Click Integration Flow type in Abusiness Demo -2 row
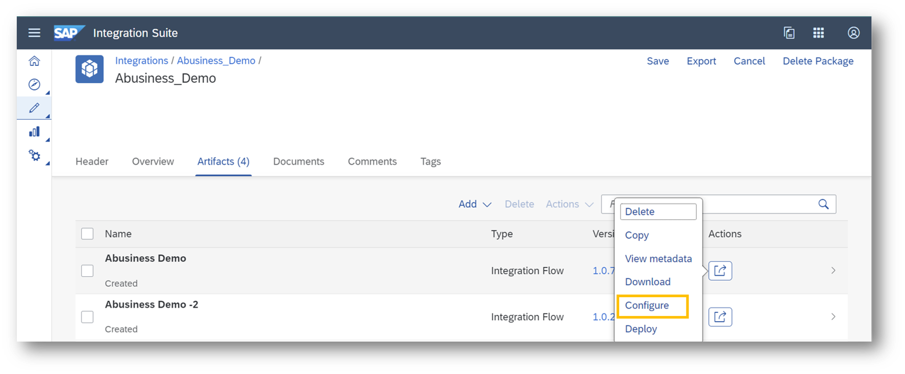The width and height of the screenshot is (905, 374). click(527, 317)
